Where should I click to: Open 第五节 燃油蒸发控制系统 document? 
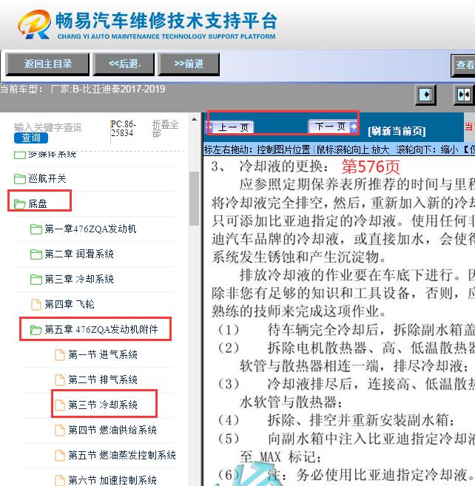pos(122,455)
